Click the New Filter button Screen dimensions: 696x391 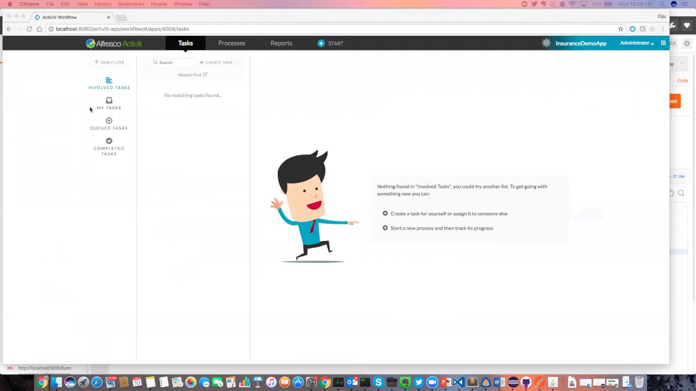click(109, 62)
